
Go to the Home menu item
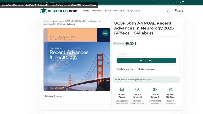point(86,11)
